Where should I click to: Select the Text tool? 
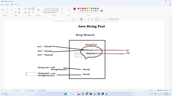33,9
